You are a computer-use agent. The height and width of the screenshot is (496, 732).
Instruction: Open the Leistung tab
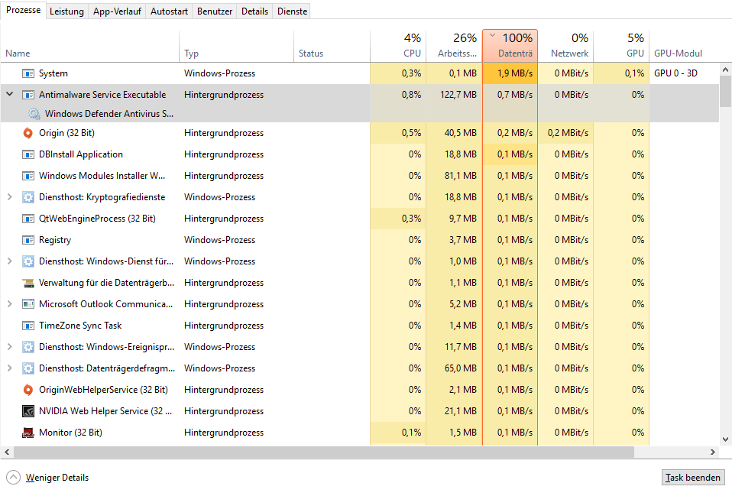pyautogui.click(x=66, y=11)
